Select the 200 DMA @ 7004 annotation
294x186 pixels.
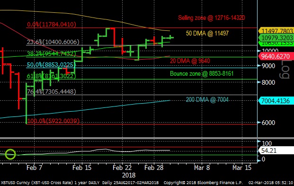point(207,99)
